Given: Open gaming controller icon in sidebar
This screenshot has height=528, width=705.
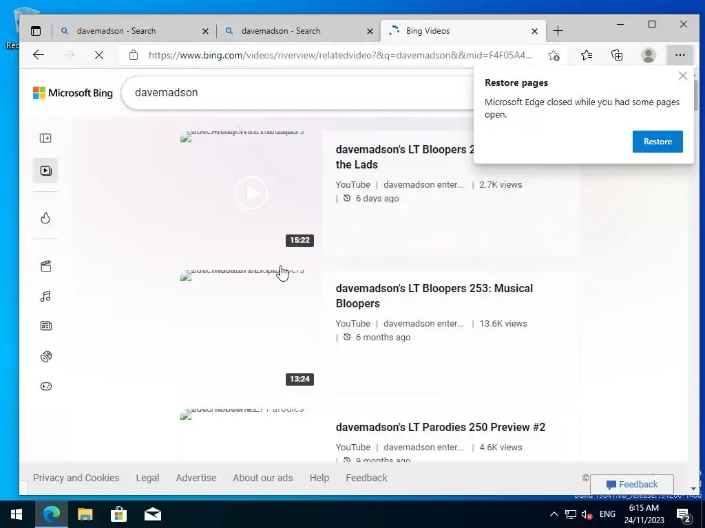Looking at the screenshot, I should 45,386.
